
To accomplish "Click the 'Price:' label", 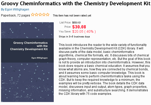I will click(68, 27).
